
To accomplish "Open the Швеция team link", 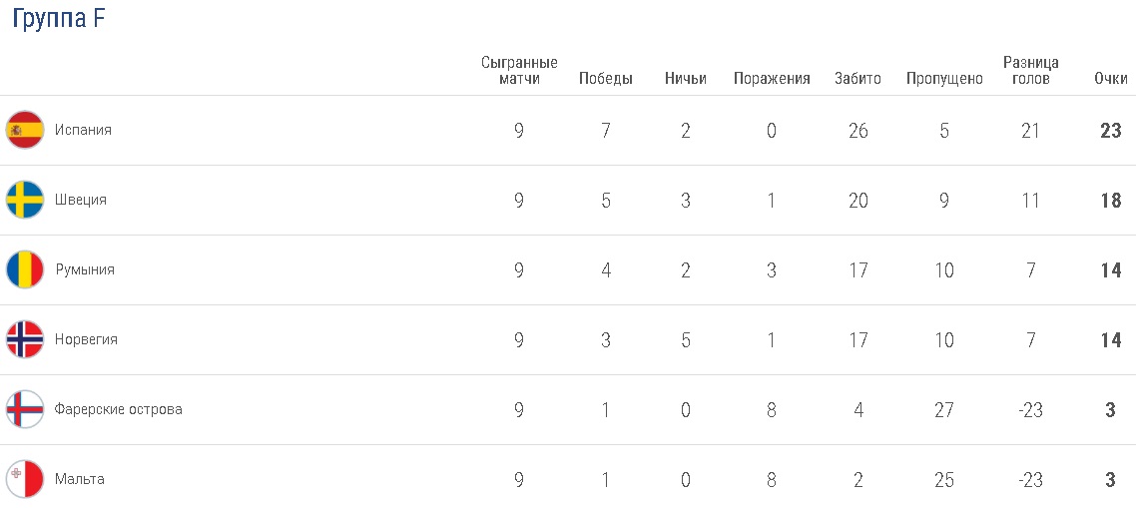I will tap(81, 200).
